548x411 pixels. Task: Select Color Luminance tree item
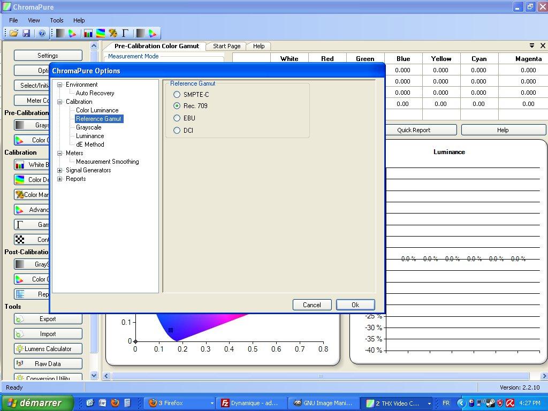97,110
